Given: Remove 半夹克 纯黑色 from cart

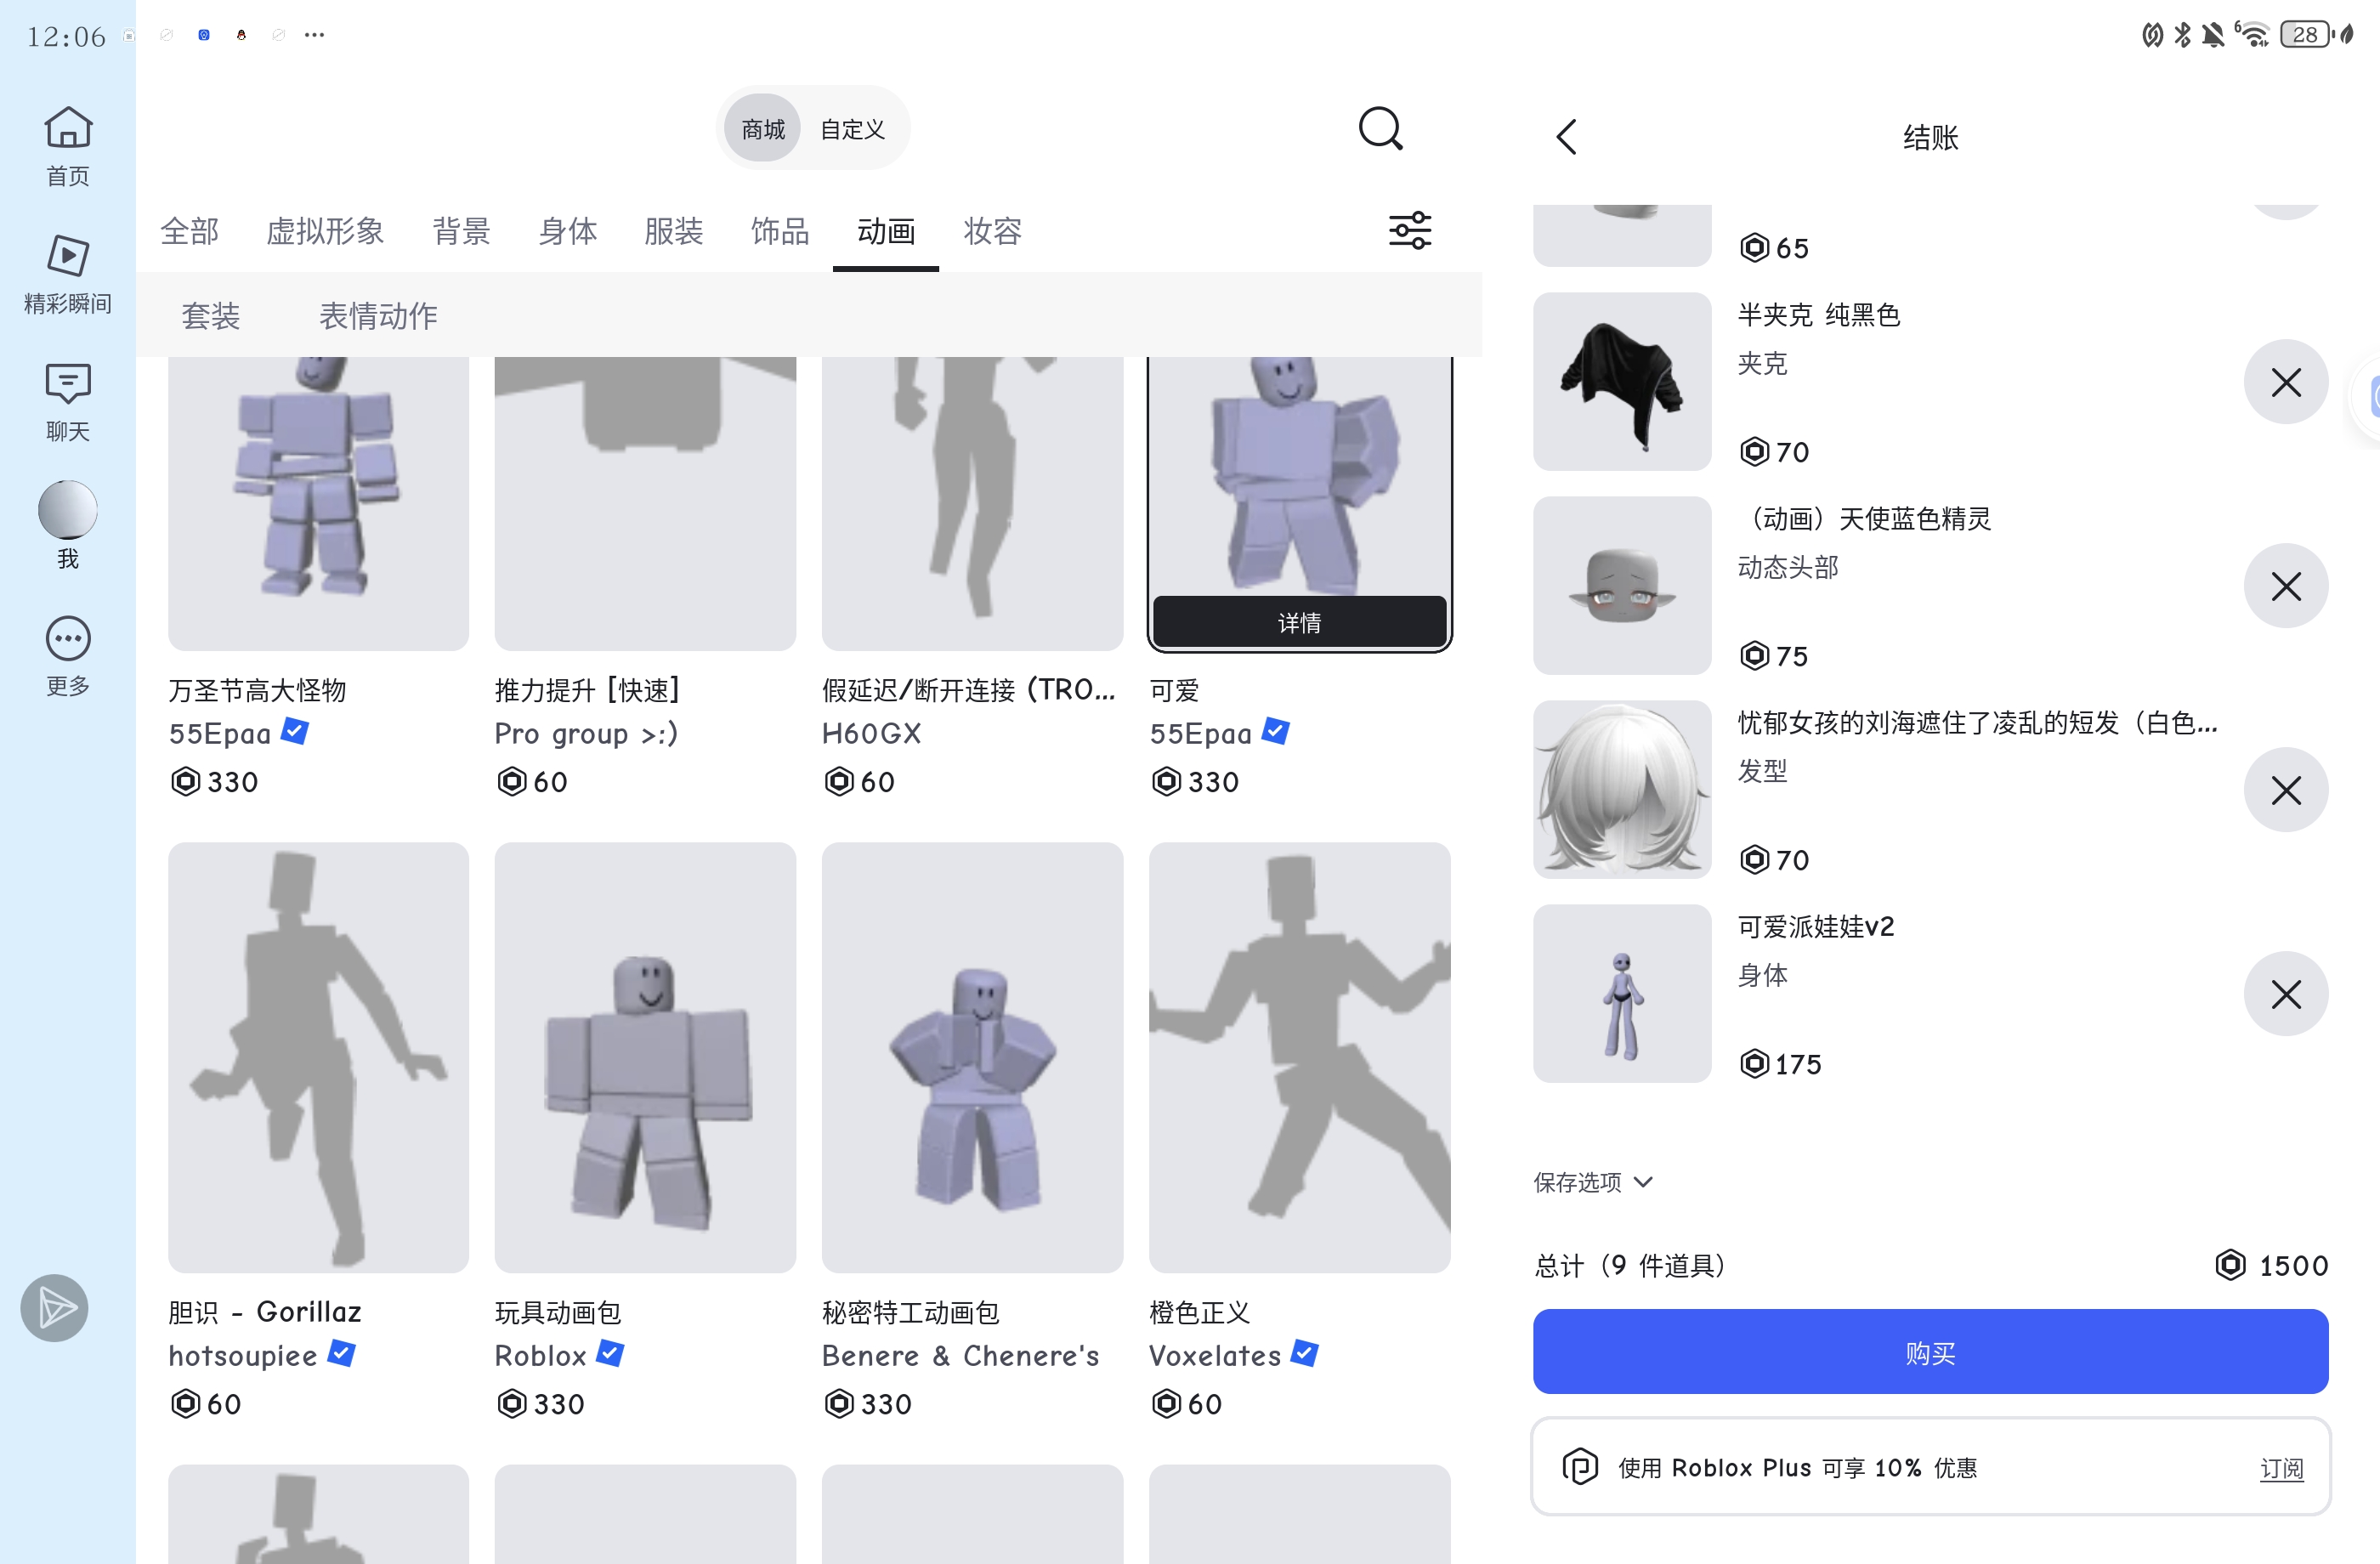Looking at the screenshot, I should 2285,382.
